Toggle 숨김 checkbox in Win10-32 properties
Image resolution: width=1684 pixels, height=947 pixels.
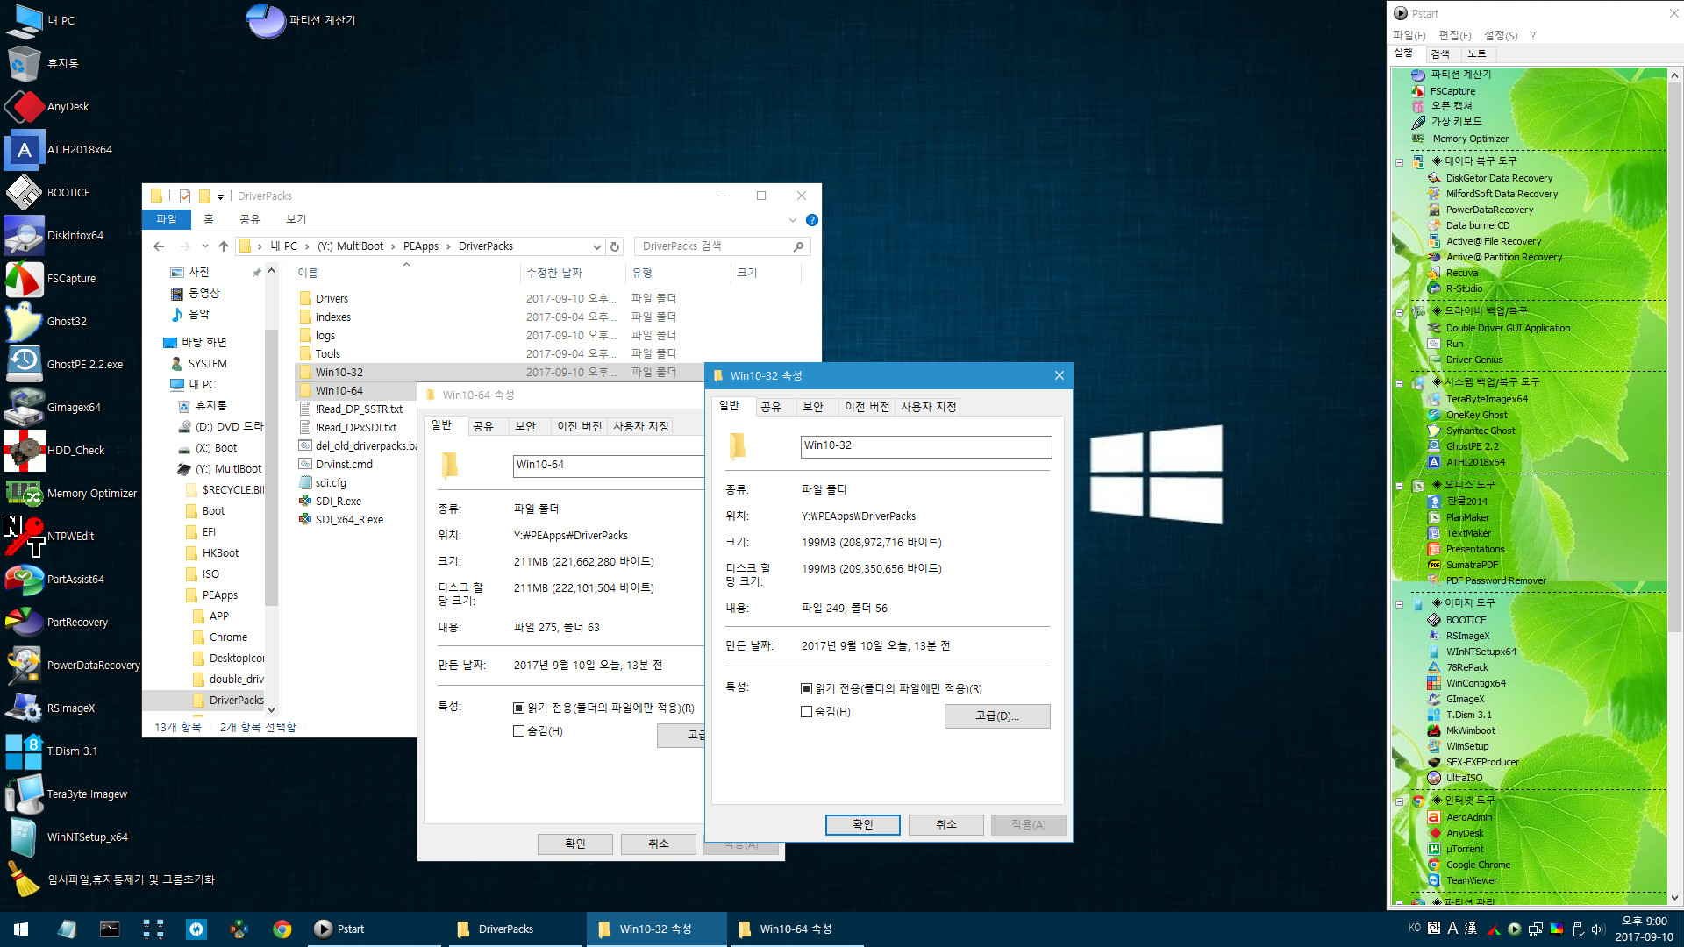pos(806,712)
